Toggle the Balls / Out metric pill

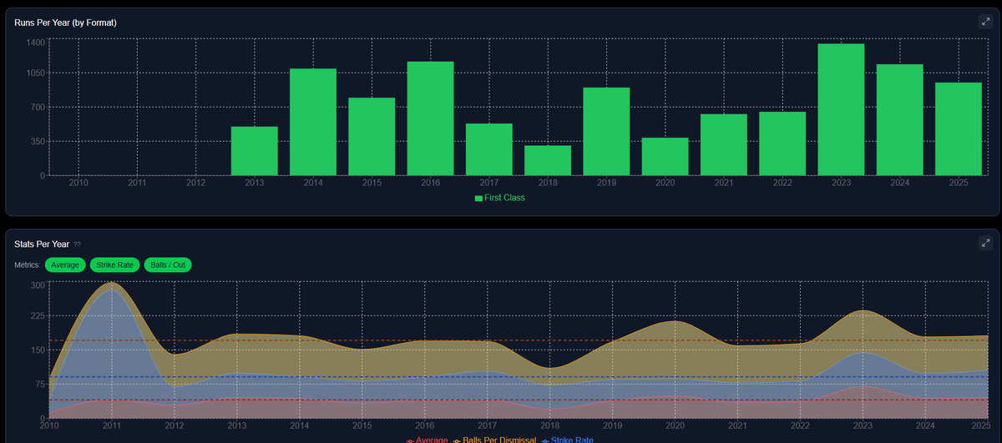pyautogui.click(x=168, y=265)
